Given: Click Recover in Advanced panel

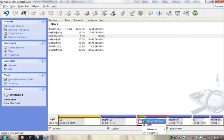Looking at the screenshot, I should [12, 65].
